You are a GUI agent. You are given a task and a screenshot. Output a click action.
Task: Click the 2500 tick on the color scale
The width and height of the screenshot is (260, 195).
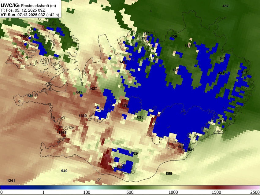click(255, 192)
